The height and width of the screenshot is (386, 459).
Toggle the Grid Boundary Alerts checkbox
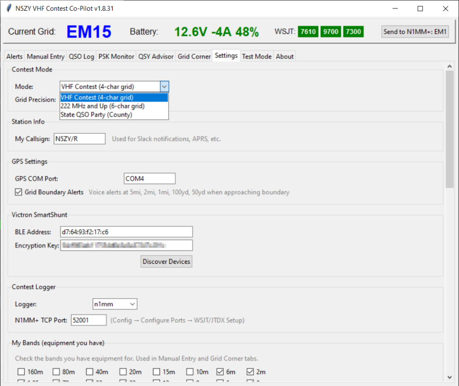pyautogui.click(x=18, y=192)
